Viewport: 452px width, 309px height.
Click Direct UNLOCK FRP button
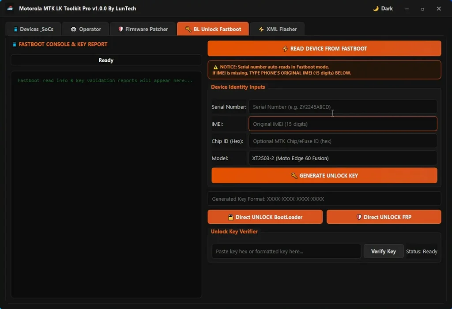(x=384, y=217)
